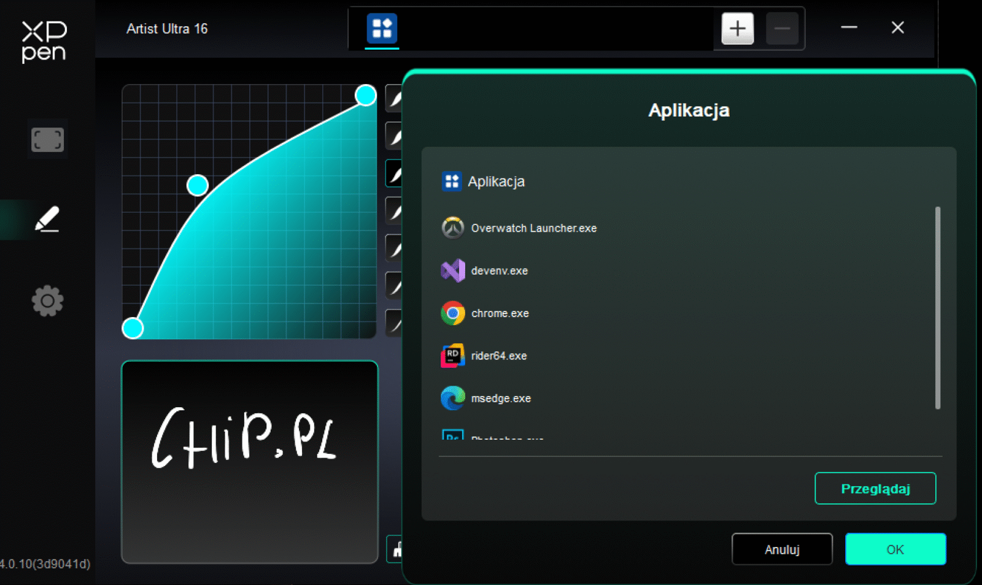Click the Przeglądaj browse button
The image size is (982, 585).
(875, 489)
